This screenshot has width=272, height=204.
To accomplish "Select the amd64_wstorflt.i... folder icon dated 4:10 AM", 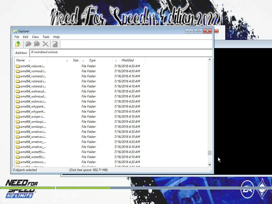I will point(18,157).
